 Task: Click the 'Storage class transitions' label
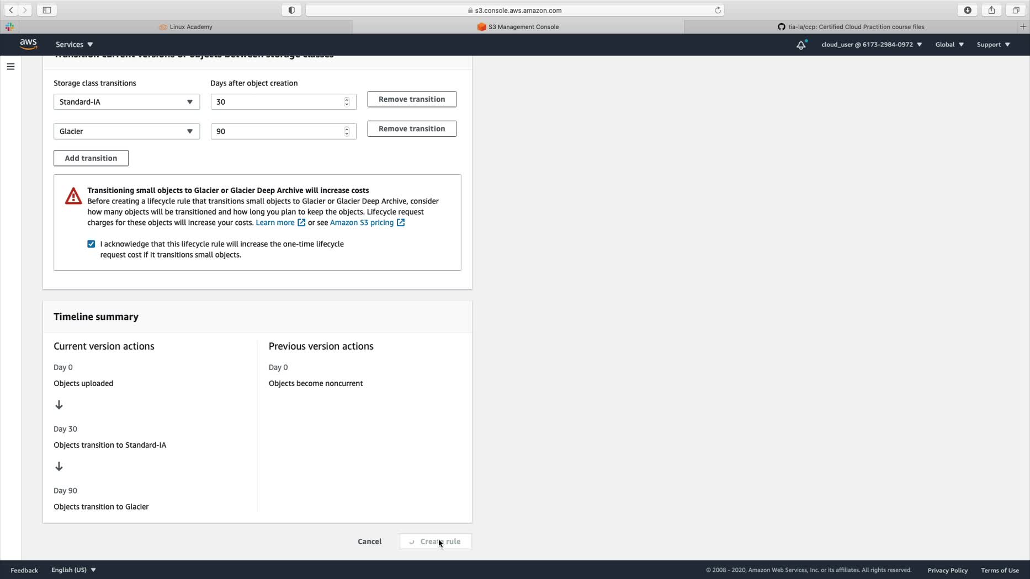coord(95,83)
